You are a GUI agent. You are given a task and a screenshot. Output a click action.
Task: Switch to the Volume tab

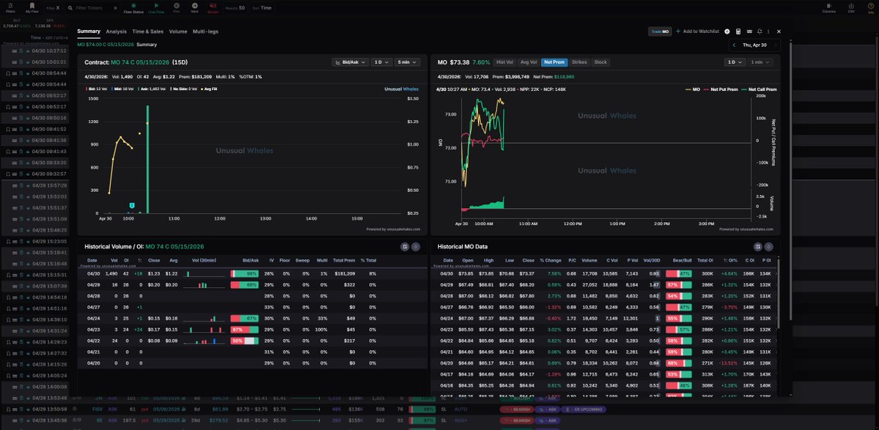point(178,31)
